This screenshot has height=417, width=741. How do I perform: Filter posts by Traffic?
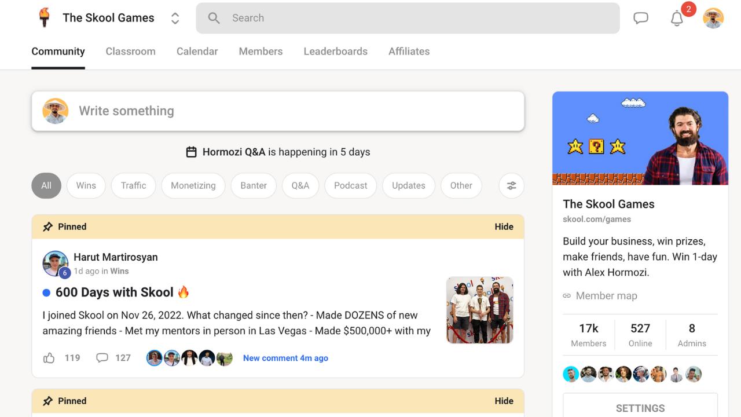[133, 185]
